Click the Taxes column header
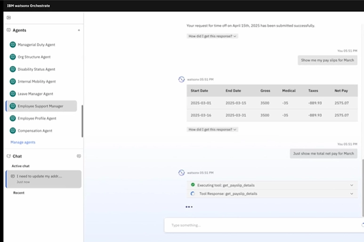 (x=313, y=91)
